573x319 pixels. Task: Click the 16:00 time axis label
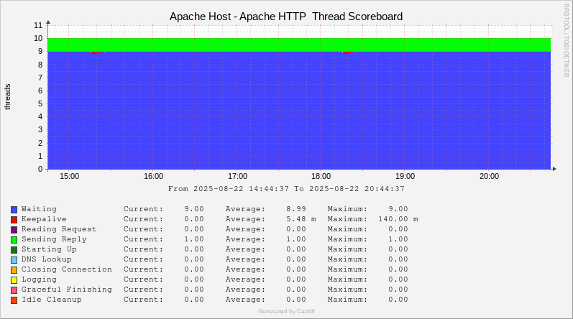pos(153,176)
